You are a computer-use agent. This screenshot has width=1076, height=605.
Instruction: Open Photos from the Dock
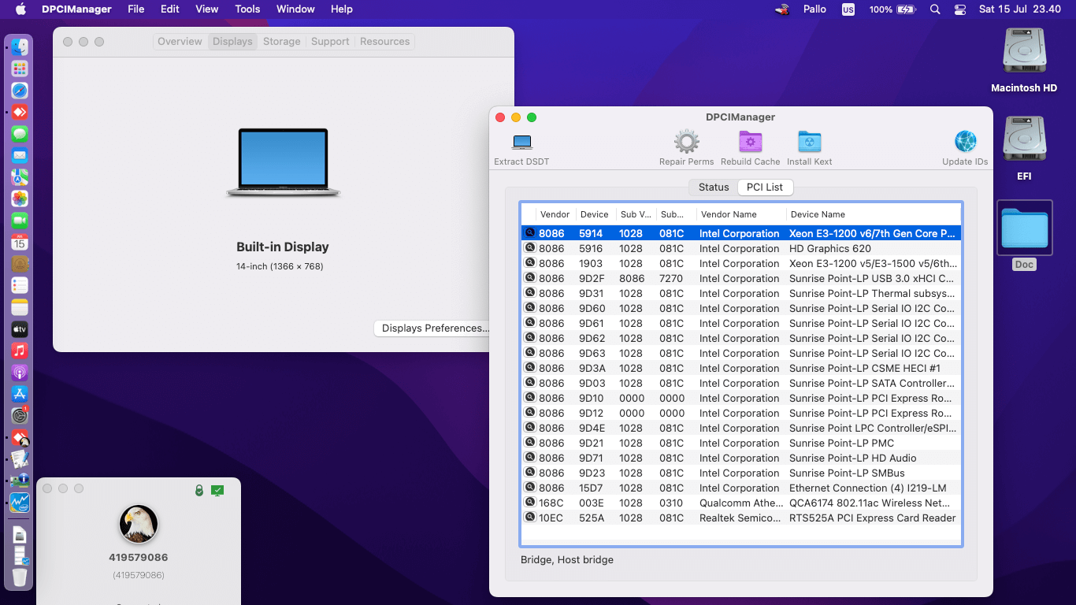coord(20,199)
